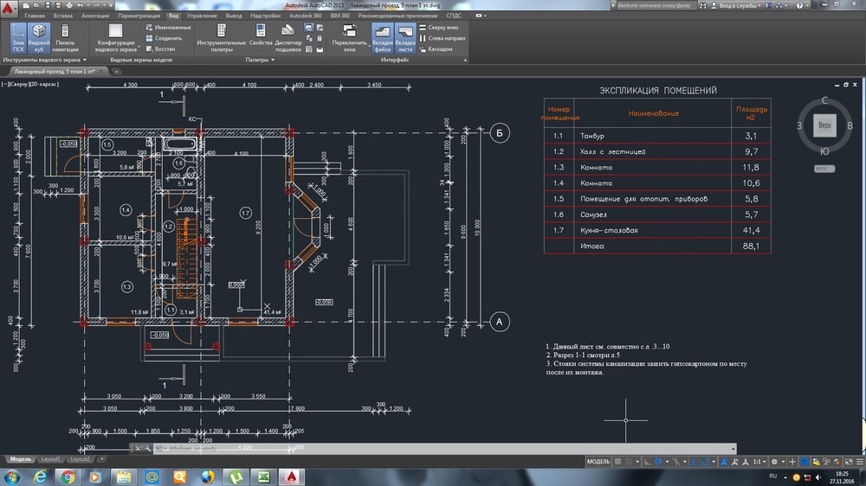This screenshot has width=866, height=486.
Task: Toggle the UCS icon (Знак ПСК) button
Action: pyautogui.click(x=18, y=38)
